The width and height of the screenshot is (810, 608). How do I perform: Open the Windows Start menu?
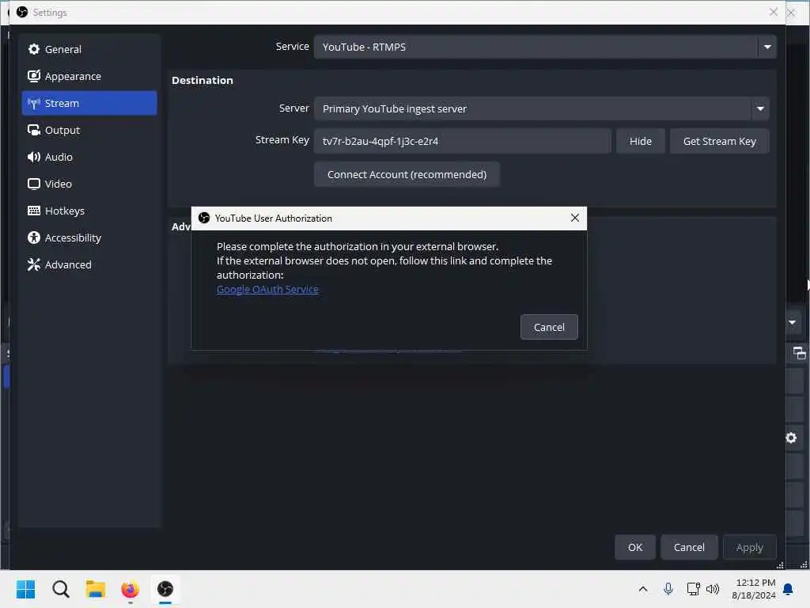pos(26,589)
